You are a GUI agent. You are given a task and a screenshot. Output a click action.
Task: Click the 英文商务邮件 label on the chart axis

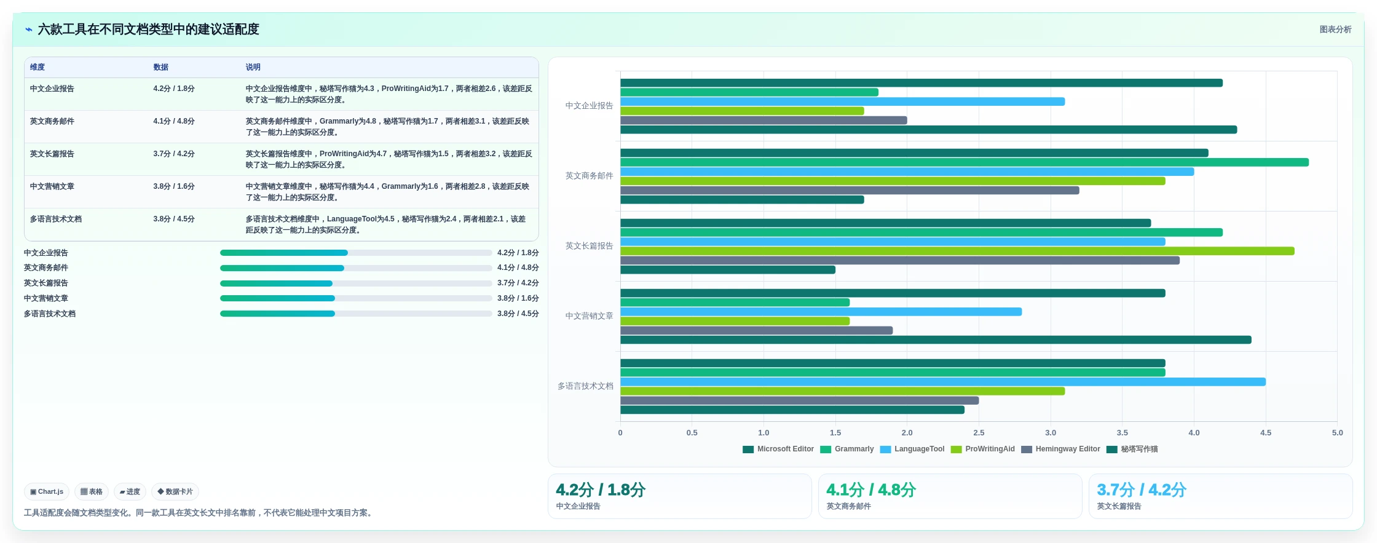click(x=590, y=176)
